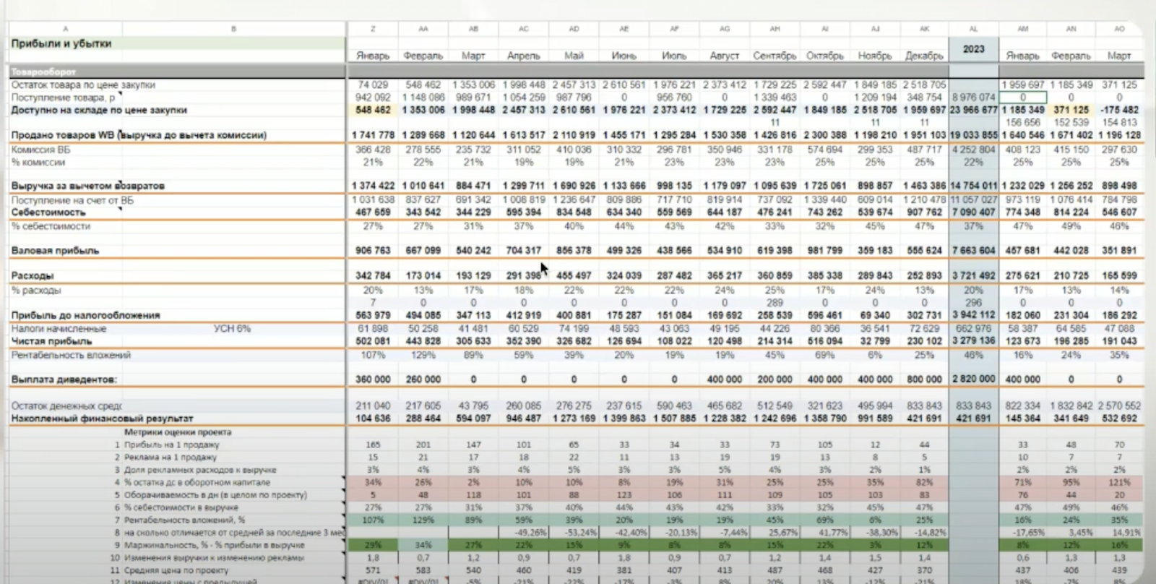Select the 2023 total cell 8 976 074
Screen dimensions: 1156x584
tap(973, 97)
